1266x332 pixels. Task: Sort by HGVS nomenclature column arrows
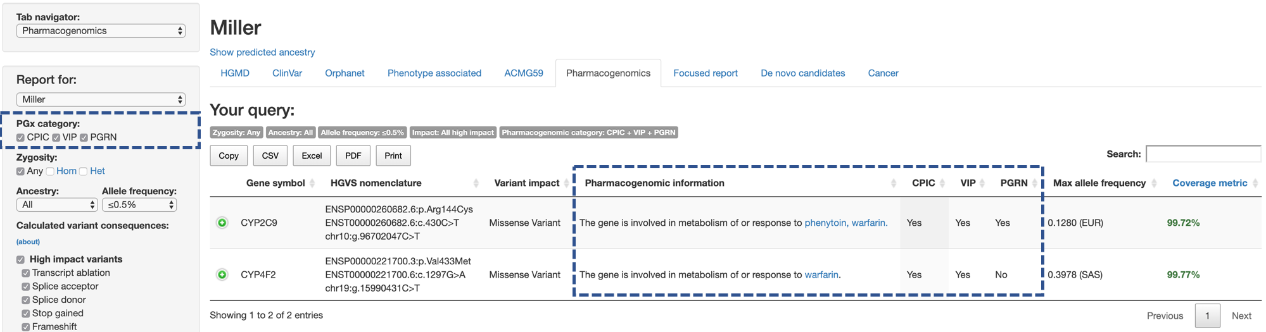tap(476, 183)
